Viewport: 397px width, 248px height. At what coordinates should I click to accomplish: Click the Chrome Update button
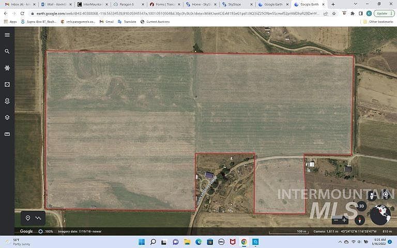[x=385, y=13]
